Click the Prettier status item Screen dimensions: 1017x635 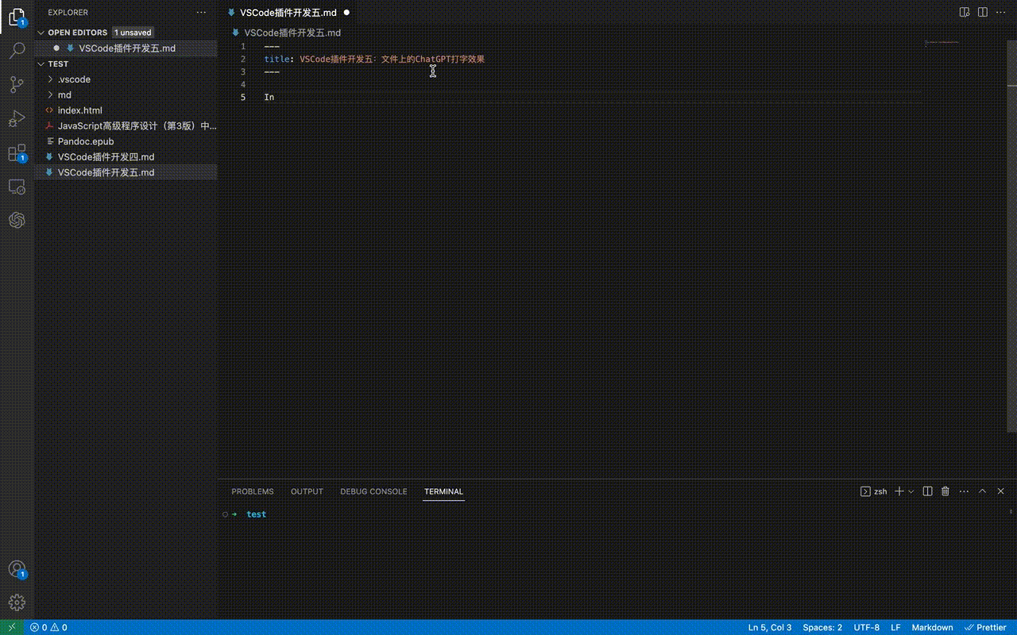point(985,627)
